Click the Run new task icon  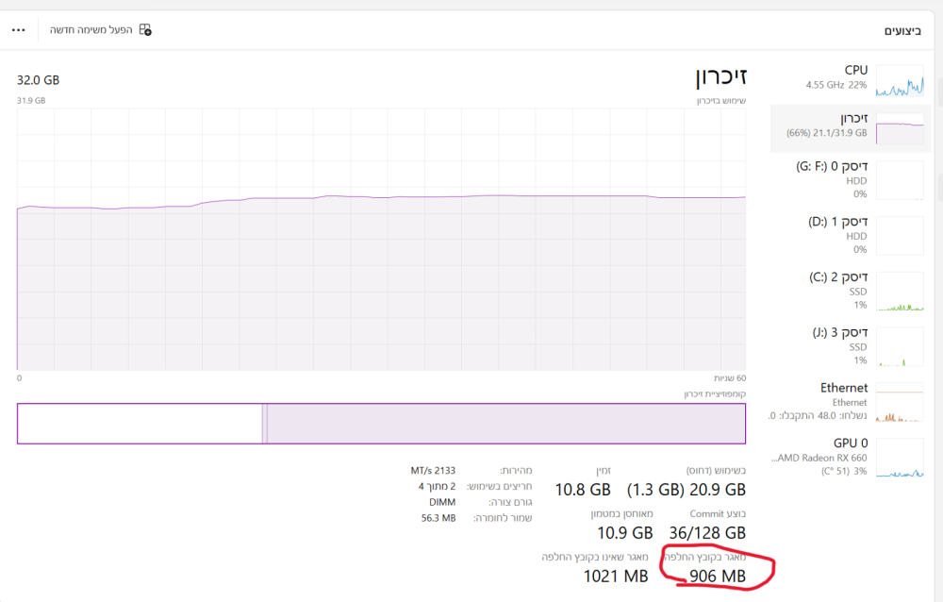coord(145,30)
